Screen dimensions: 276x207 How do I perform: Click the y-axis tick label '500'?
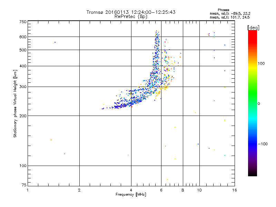(x=23, y=50)
